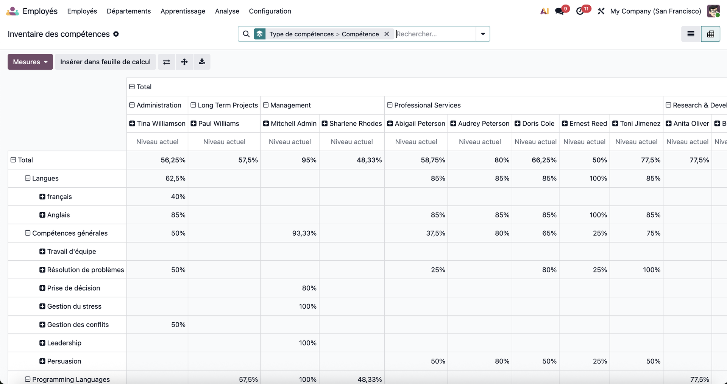Open the Configuration menu
Image resolution: width=727 pixels, height=384 pixels.
tap(270, 11)
